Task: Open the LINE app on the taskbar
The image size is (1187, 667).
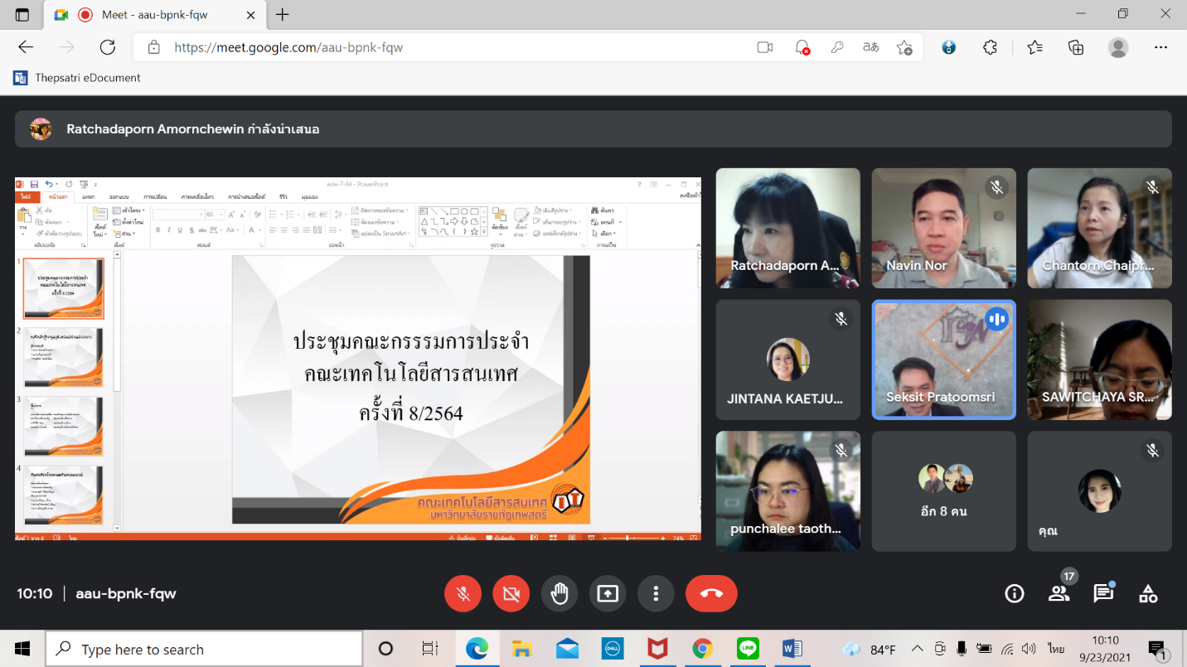Action: coord(748,649)
